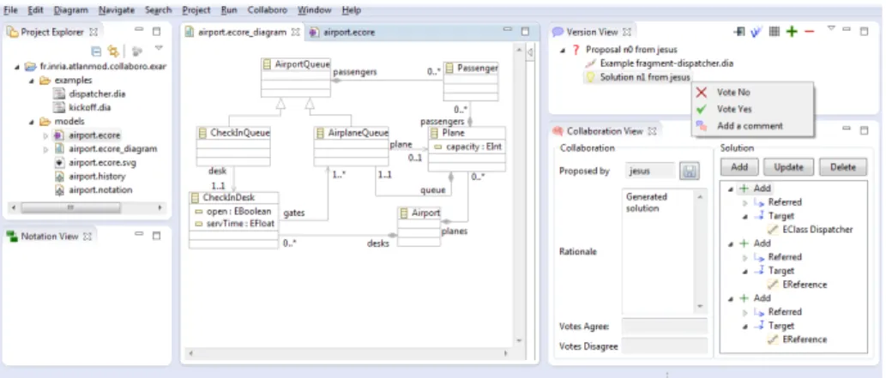886x378 pixels.
Task: Click the blue check icon in Version View toolbar
Action: [756, 33]
